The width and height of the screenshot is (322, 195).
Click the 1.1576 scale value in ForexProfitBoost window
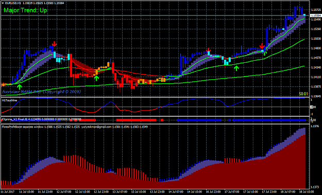click(315, 126)
